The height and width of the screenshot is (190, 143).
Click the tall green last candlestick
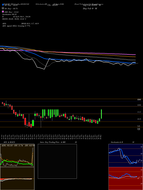(101, 114)
